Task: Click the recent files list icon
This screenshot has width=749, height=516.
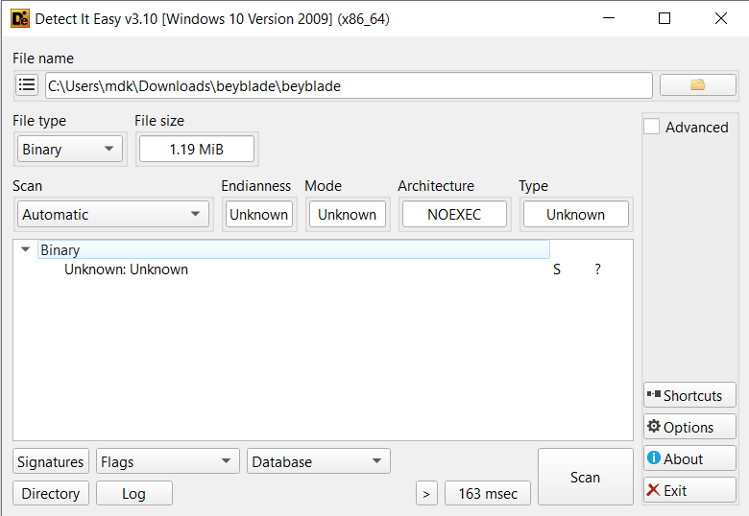Action: (x=27, y=85)
